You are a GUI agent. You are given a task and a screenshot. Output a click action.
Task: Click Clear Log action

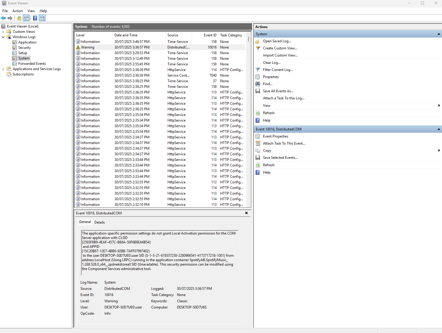272,63
